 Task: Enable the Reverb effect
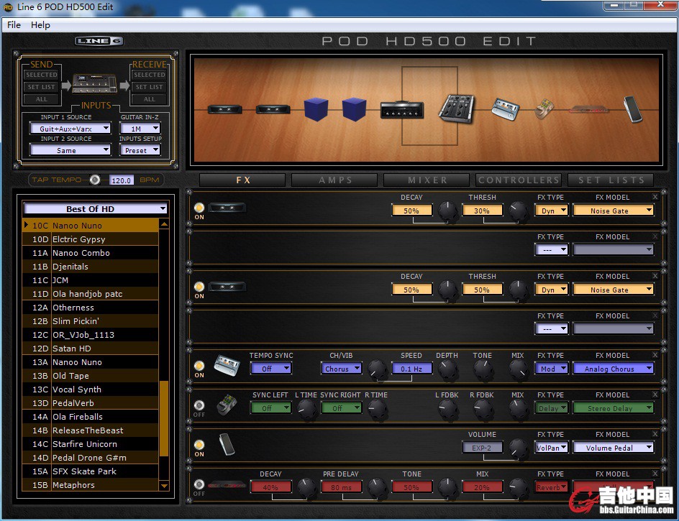pyautogui.click(x=199, y=484)
